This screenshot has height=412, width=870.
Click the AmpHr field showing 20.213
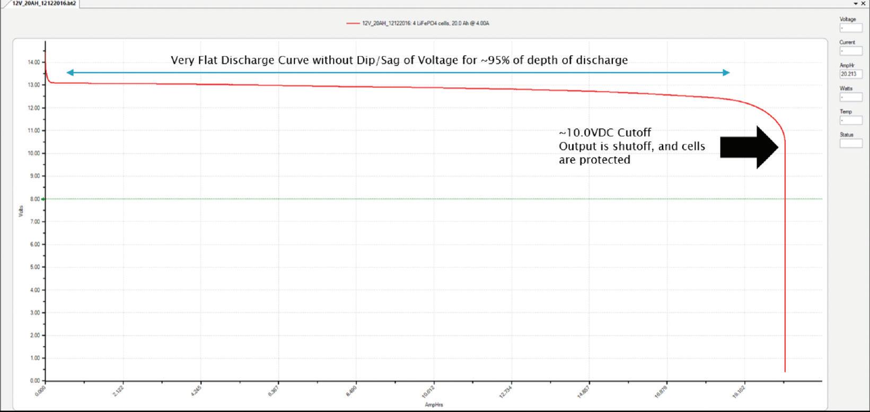pyautogui.click(x=851, y=74)
